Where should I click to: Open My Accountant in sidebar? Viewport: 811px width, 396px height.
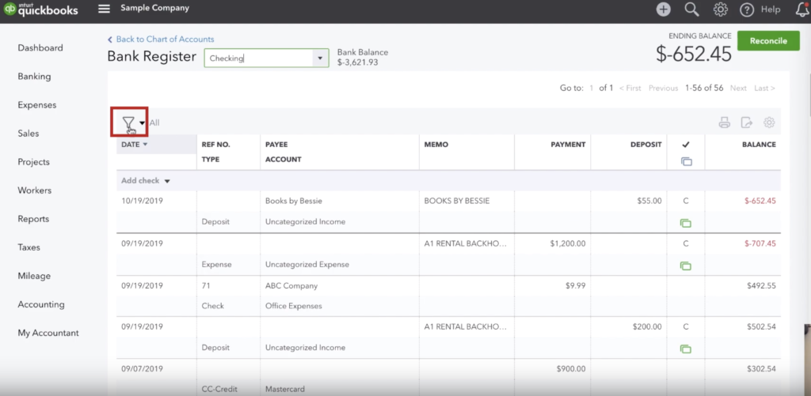tap(48, 333)
